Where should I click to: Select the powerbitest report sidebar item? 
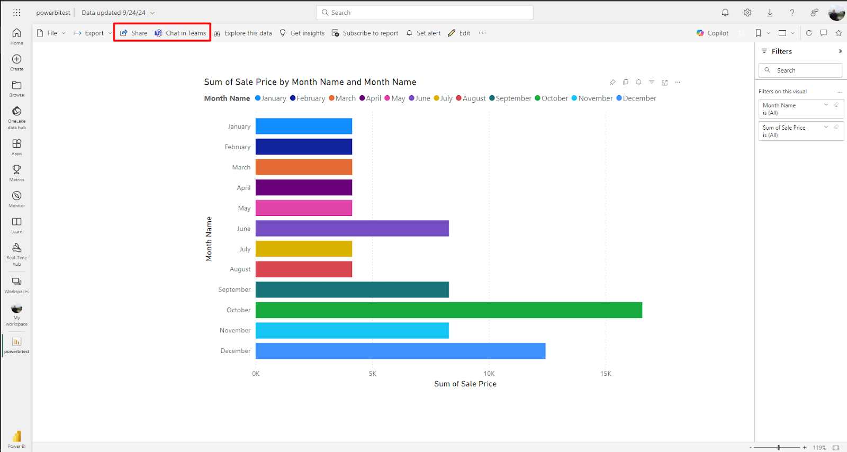point(16,345)
